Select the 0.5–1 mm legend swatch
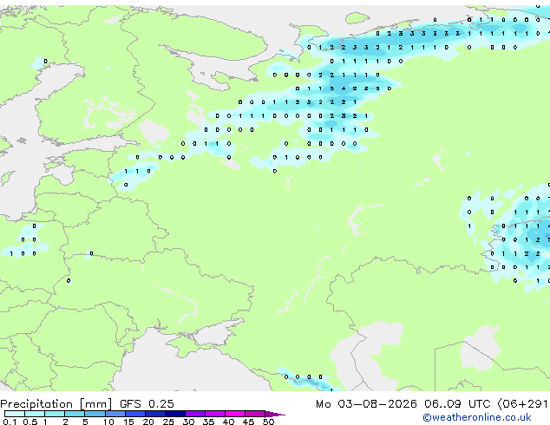The image size is (550, 425). pyautogui.click(x=35, y=414)
